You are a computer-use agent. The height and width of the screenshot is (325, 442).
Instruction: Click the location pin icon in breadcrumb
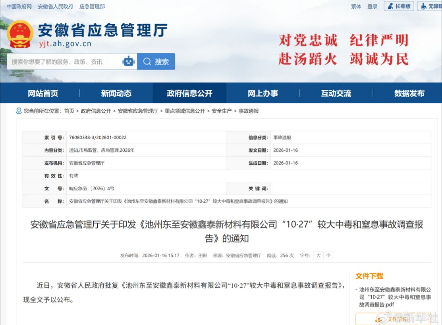click(x=19, y=111)
